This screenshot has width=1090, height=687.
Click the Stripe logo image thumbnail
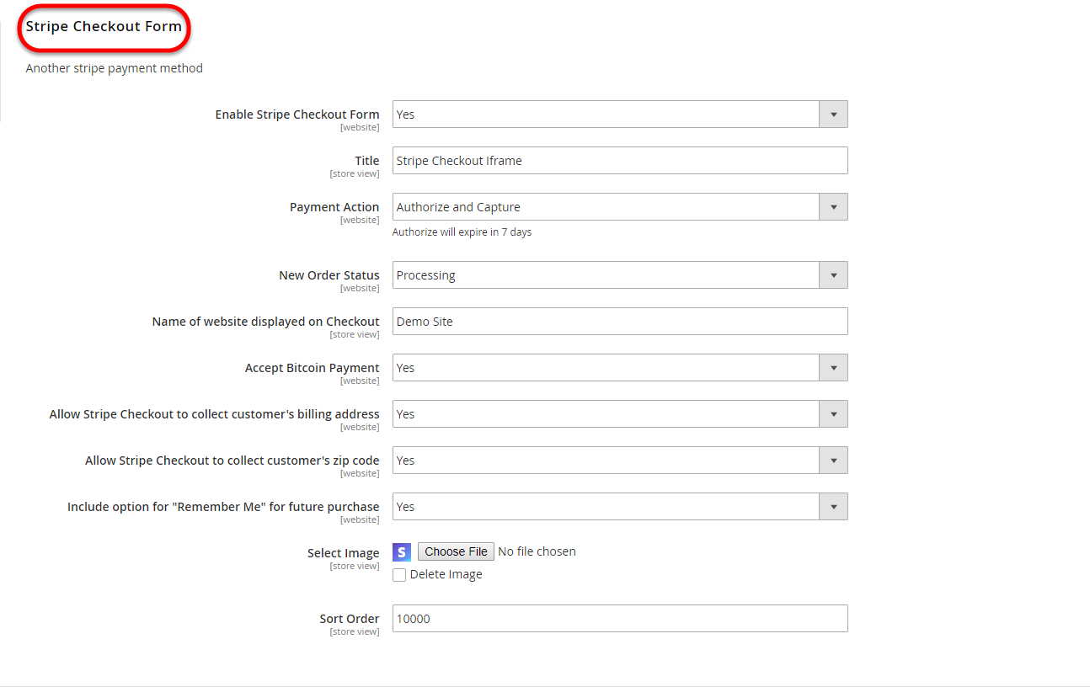point(402,552)
